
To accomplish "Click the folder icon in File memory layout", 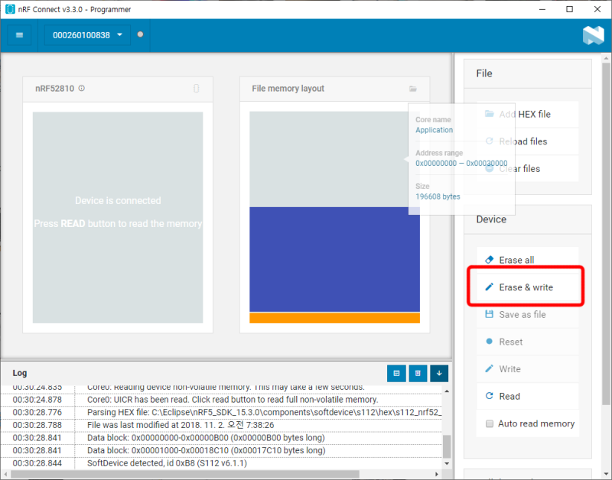I will click(x=413, y=89).
